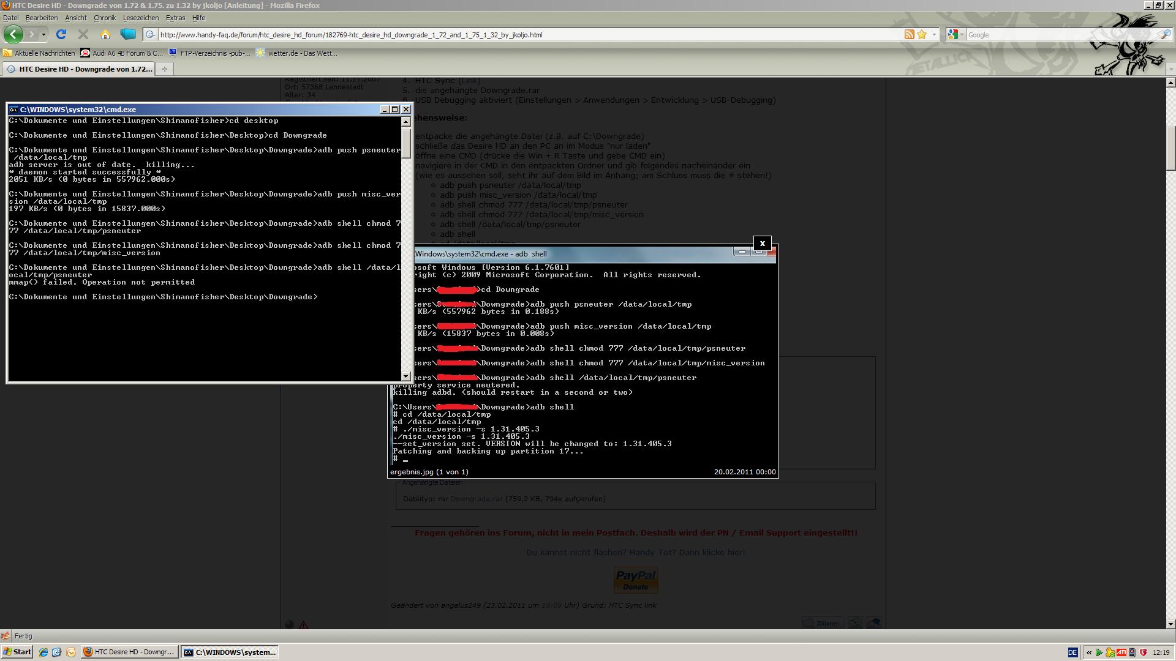This screenshot has height=661, width=1176.
Task: Click the green play tray icon
Action: (1099, 652)
